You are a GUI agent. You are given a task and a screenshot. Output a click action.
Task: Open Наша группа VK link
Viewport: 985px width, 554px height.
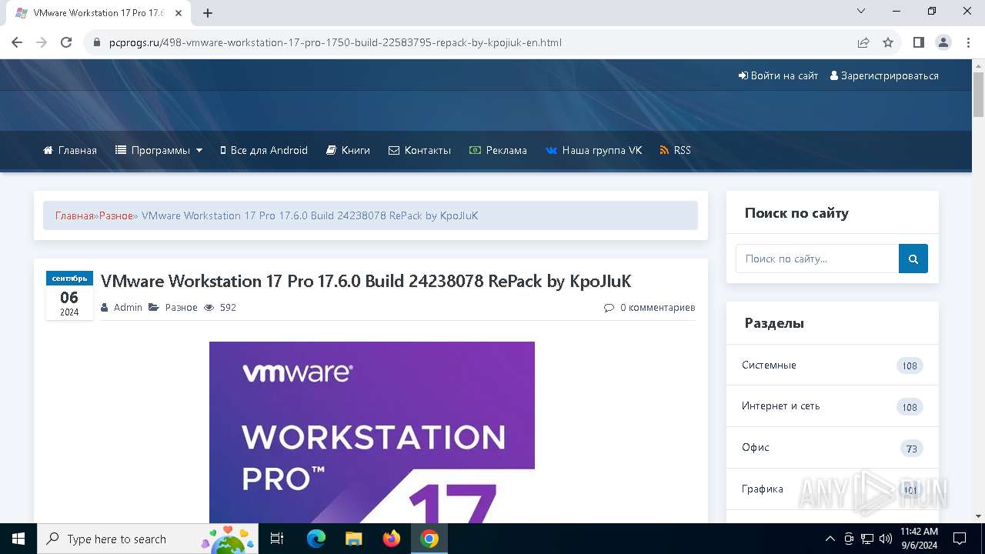coord(593,150)
